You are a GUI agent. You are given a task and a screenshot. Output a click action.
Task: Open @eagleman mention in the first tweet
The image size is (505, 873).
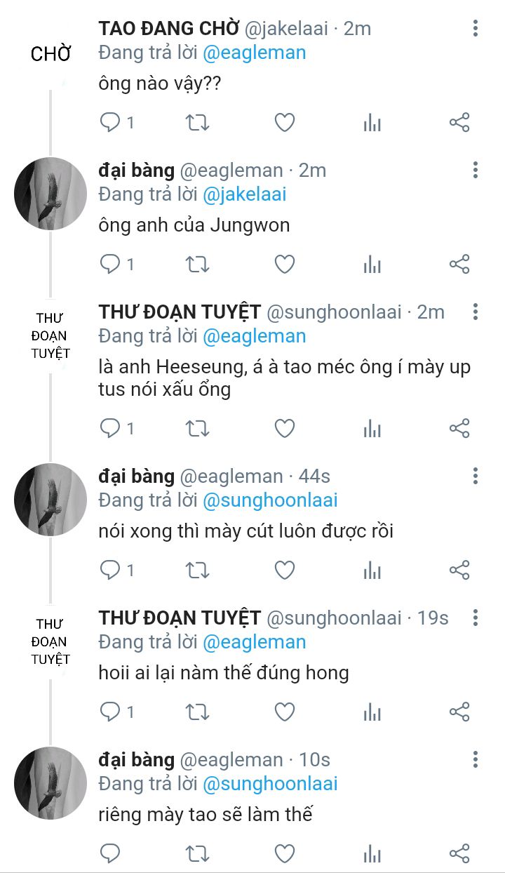(254, 53)
